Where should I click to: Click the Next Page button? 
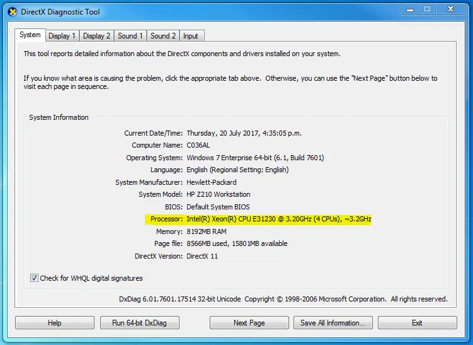pos(249,323)
